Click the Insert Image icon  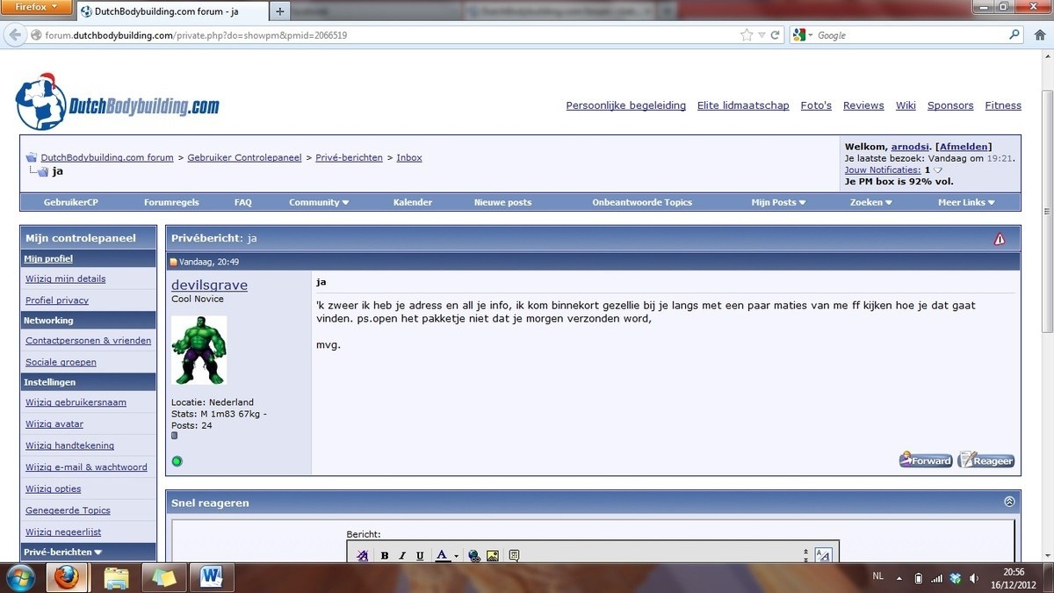pyautogui.click(x=493, y=555)
